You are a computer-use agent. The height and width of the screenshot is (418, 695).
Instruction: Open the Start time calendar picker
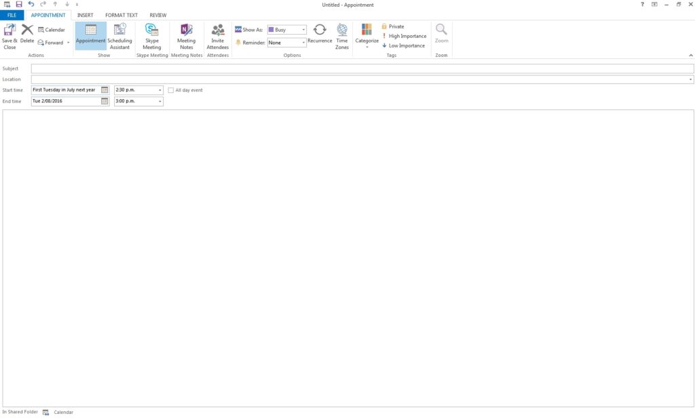[x=105, y=90]
